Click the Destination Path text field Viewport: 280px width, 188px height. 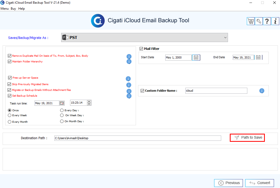tap(138, 138)
